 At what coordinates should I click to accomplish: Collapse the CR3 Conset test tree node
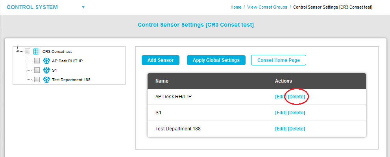[x=17, y=51]
